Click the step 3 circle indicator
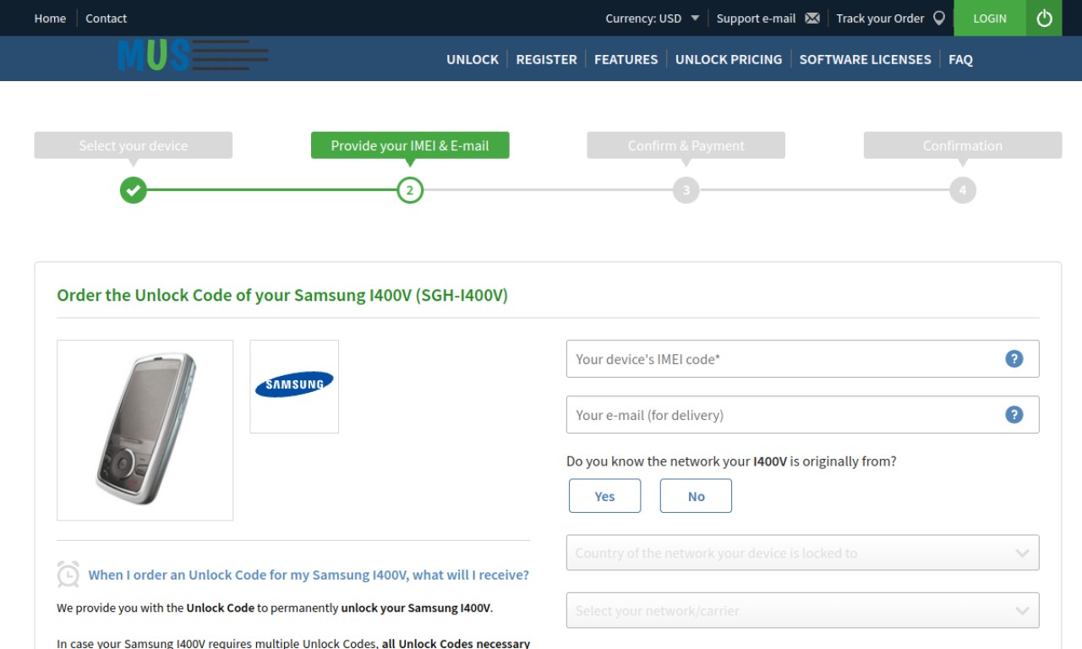Screen dimensions: 1082x649 point(686,190)
